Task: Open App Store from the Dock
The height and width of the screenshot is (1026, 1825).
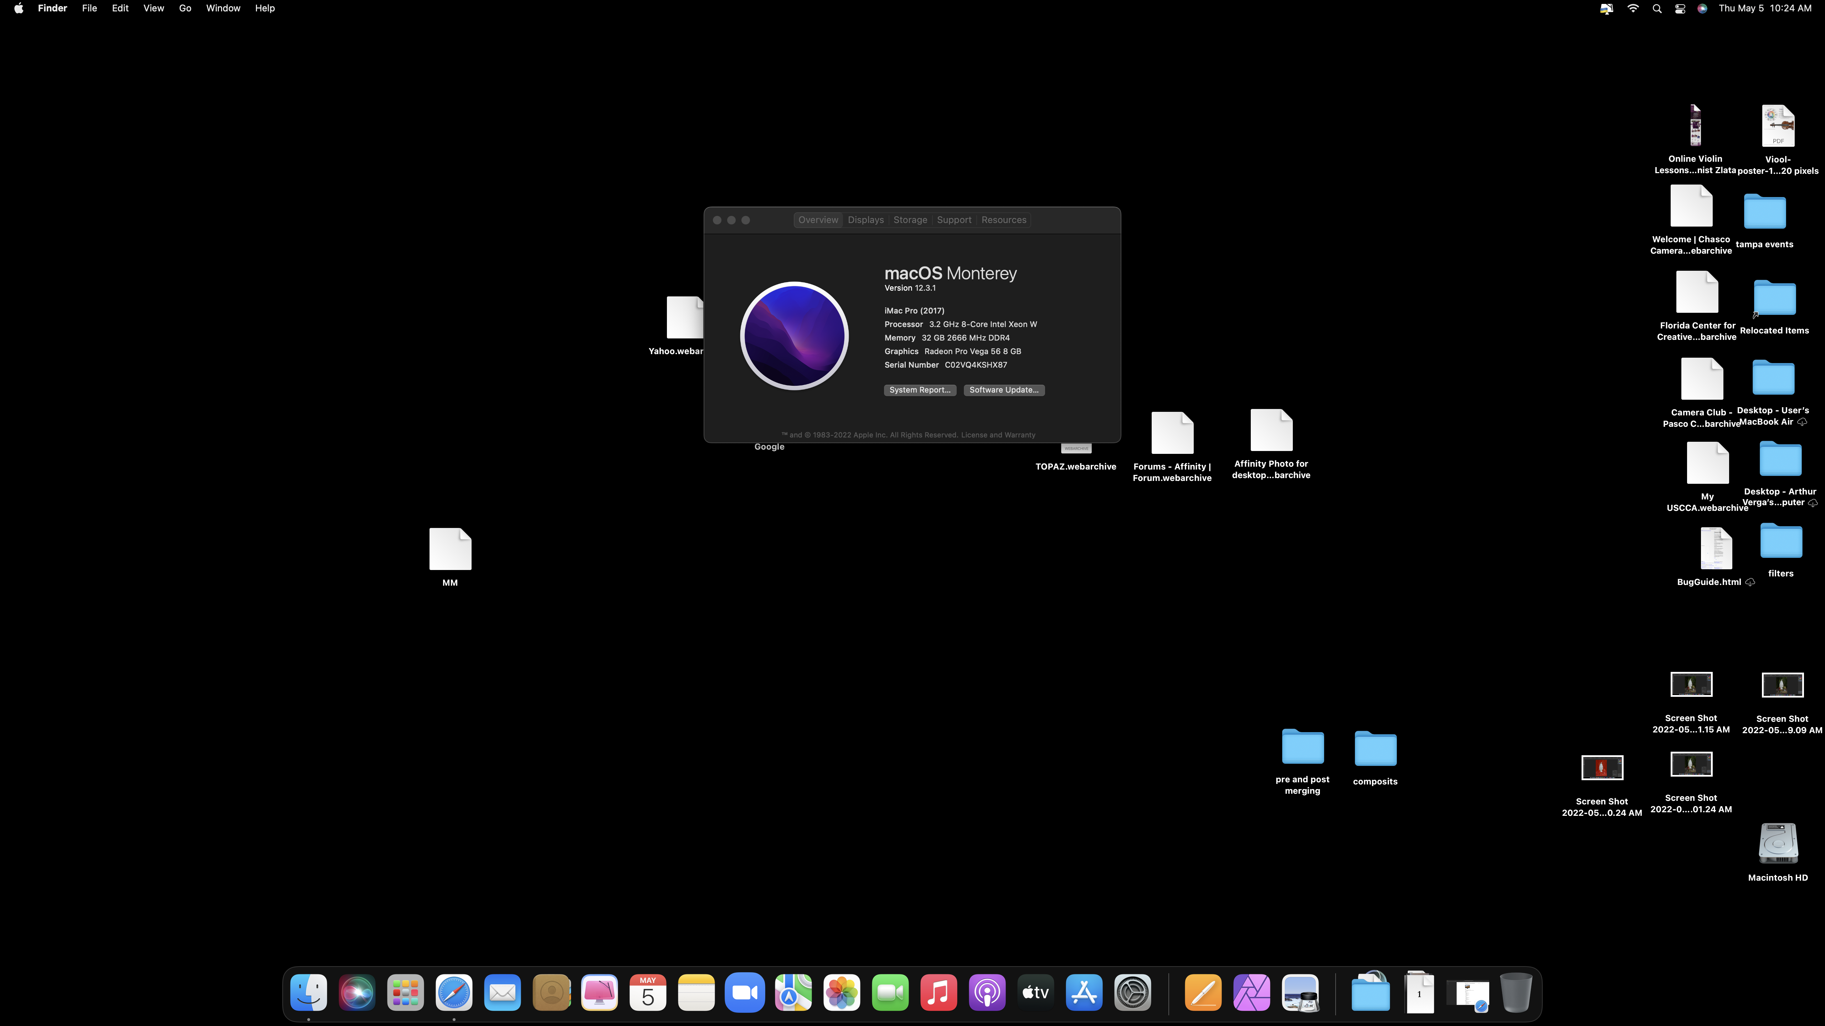Action: pos(1084,993)
